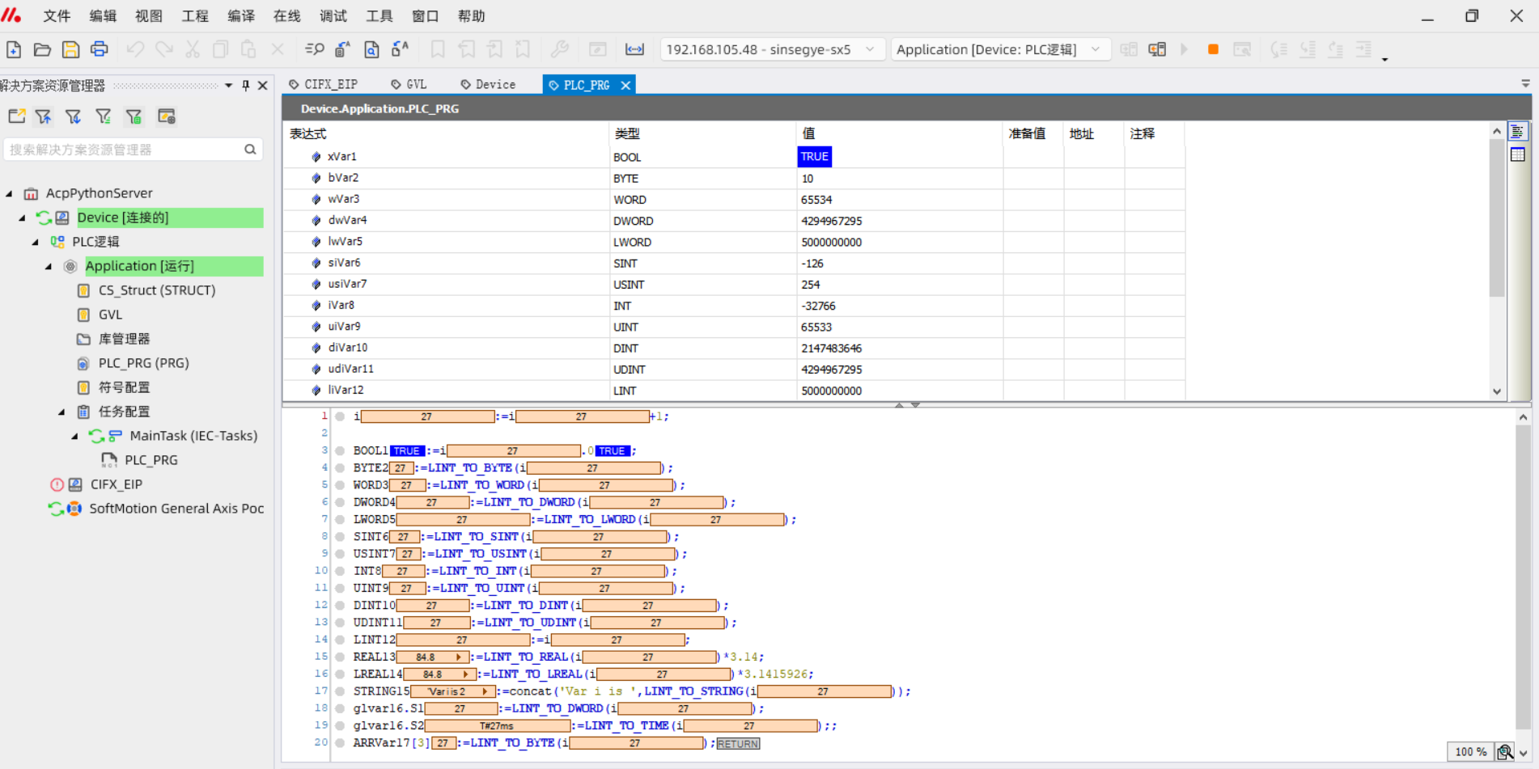Switch to table view icon beside declarations
The height and width of the screenshot is (769, 1539).
[1518, 154]
